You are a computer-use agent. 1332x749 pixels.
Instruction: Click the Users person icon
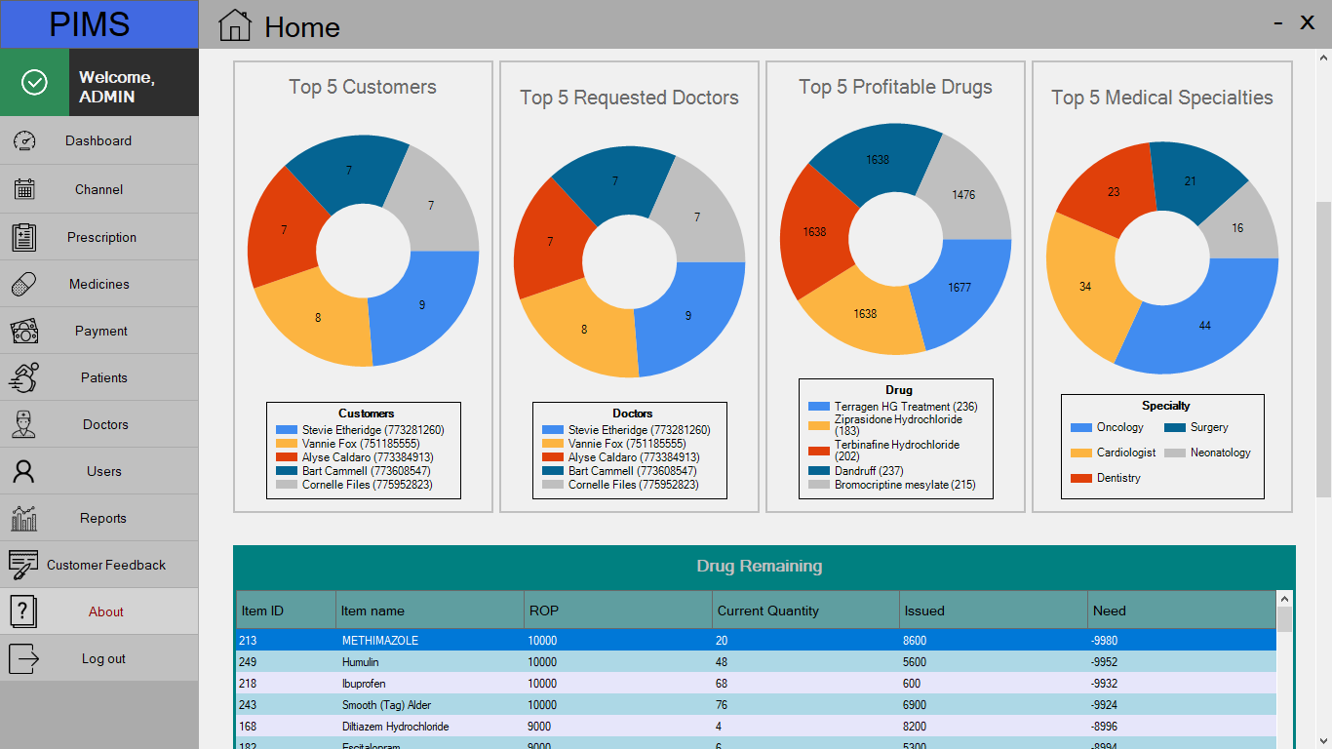pos(24,470)
